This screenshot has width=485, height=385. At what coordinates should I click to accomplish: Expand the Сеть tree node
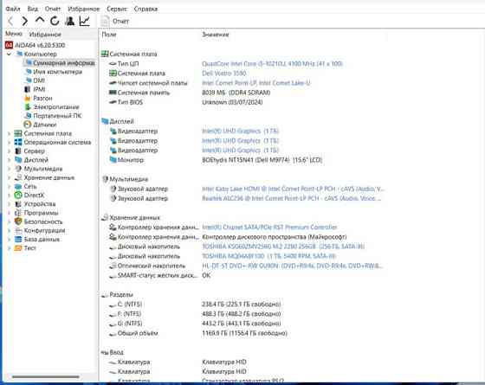click(x=9, y=187)
